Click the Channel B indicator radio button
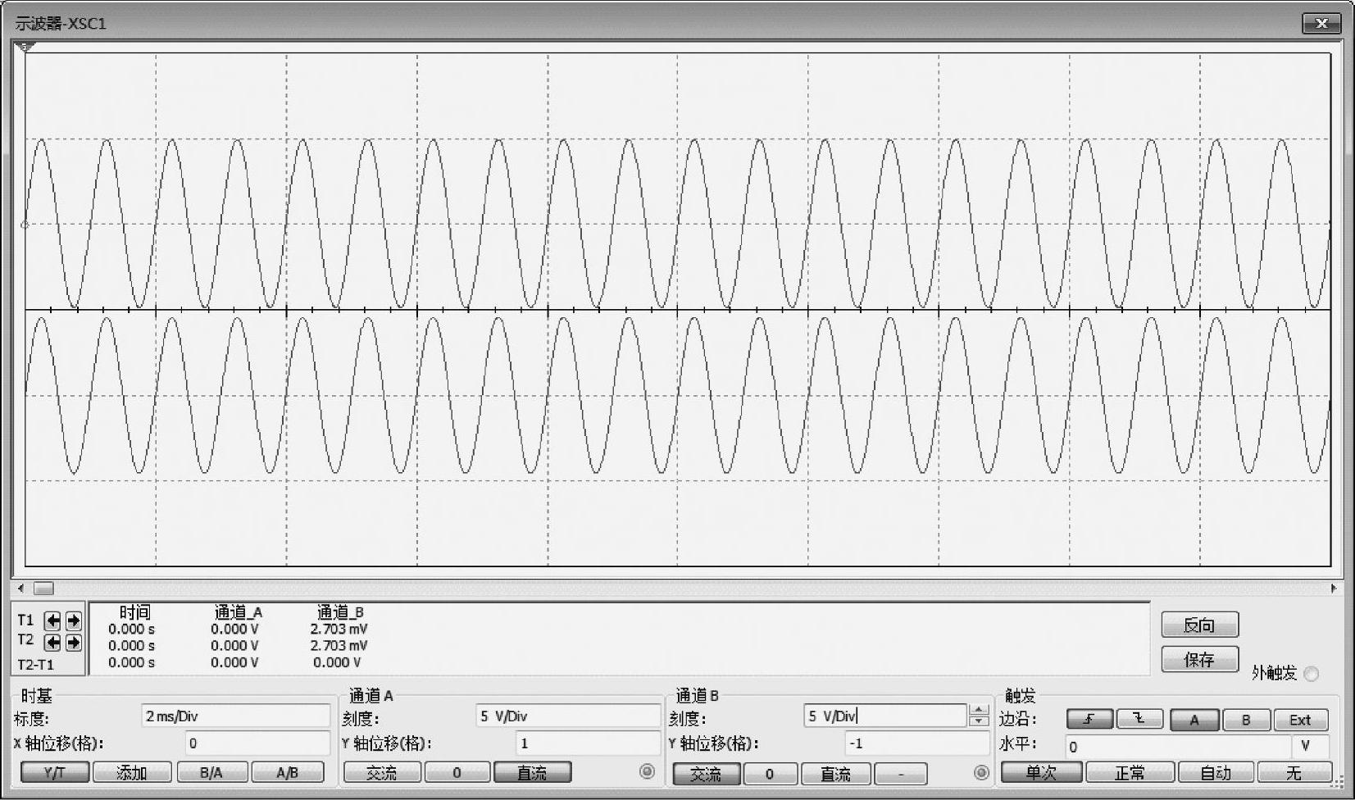 [x=981, y=772]
